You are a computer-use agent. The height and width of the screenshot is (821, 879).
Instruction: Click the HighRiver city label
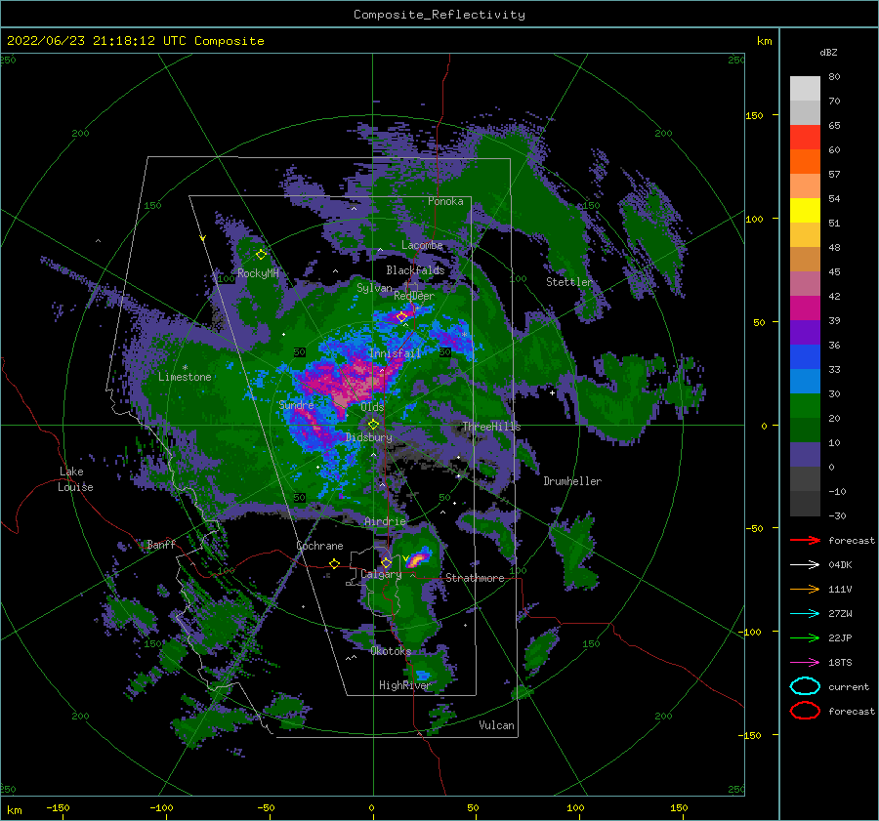tap(404, 685)
